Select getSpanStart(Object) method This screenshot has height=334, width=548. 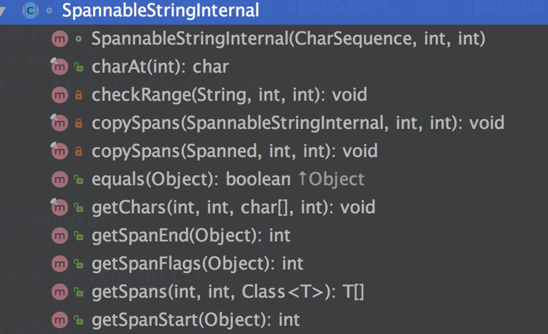tap(195, 320)
